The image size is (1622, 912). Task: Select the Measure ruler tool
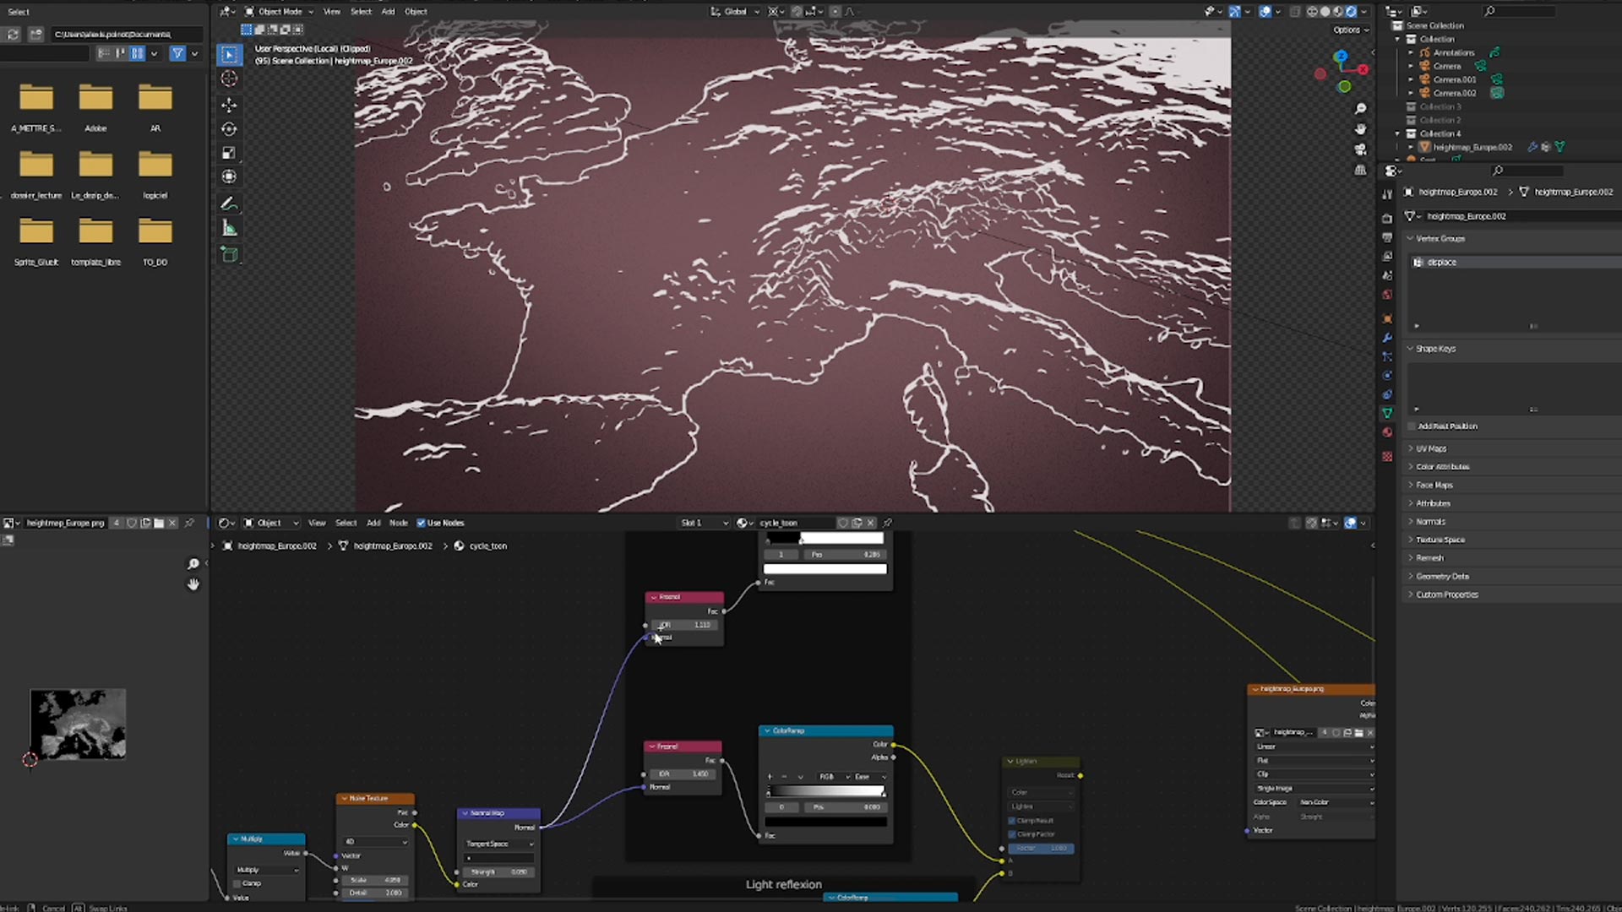(229, 228)
